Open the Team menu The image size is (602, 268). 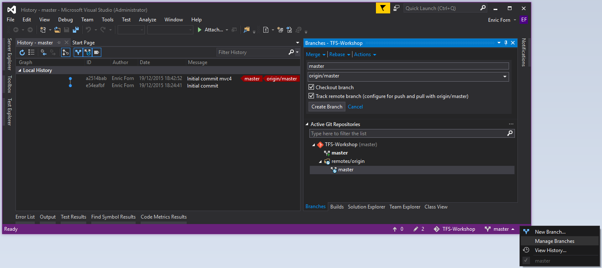click(87, 20)
